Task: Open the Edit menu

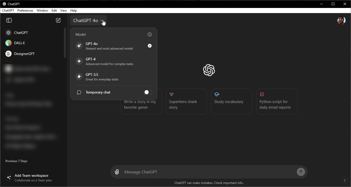Action: pyautogui.click(x=54, y=11)
